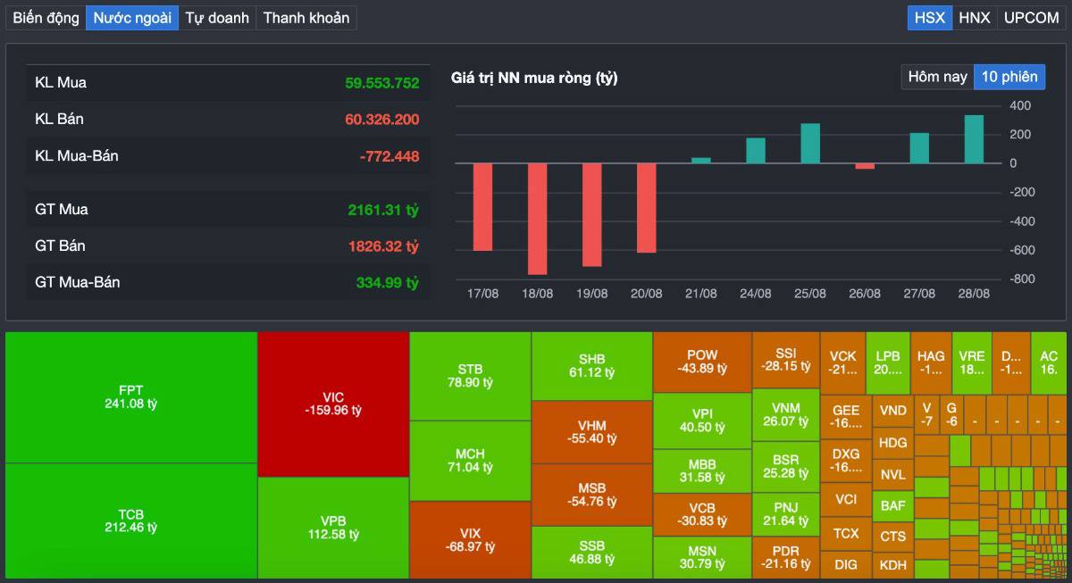1072x583 pixels.
Task: Click the VRE tile
Action: click(972, 362)
